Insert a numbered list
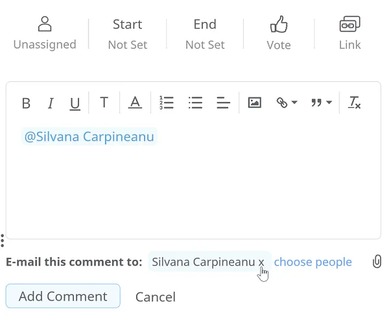This screenshot has height=317, width=389. [167, 103]
